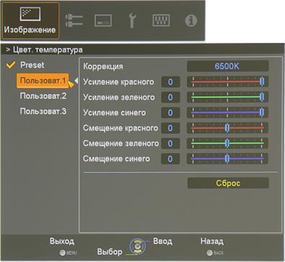Click the Ввод enter label
Image resolution: width=285 pixels, height=262 pixels.
(162, 241)
